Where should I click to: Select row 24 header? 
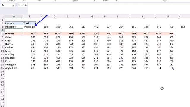point(2,99)
